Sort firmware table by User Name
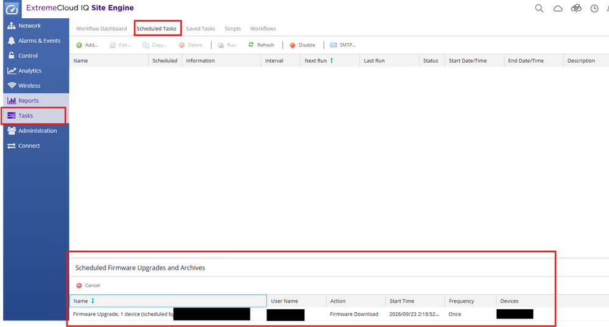This screenshot has height=327, width=609. coord(296,301)
